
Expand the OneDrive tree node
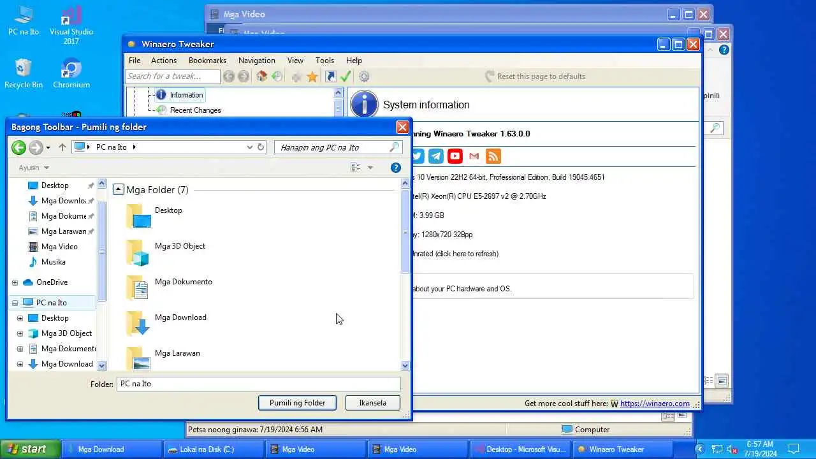15,282
